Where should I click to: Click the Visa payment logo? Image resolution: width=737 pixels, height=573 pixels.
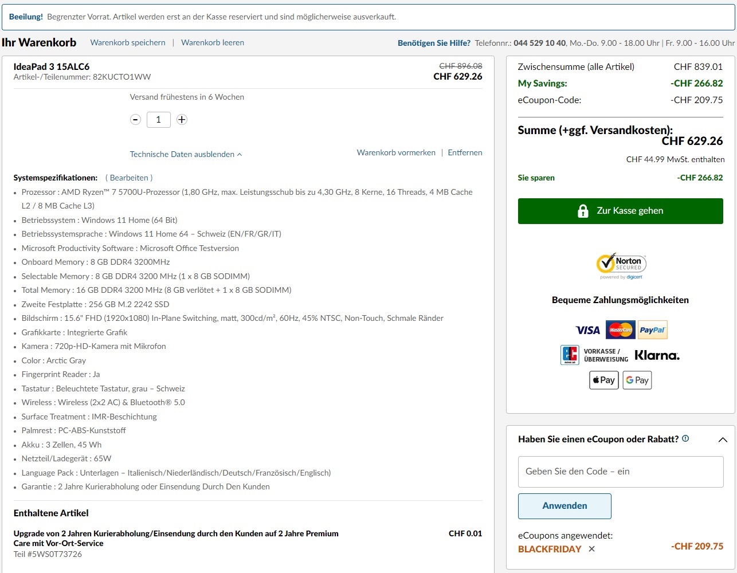(x=587, y=330)
